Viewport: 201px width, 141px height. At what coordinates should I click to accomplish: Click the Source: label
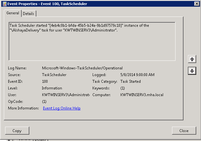pos(14,75)
